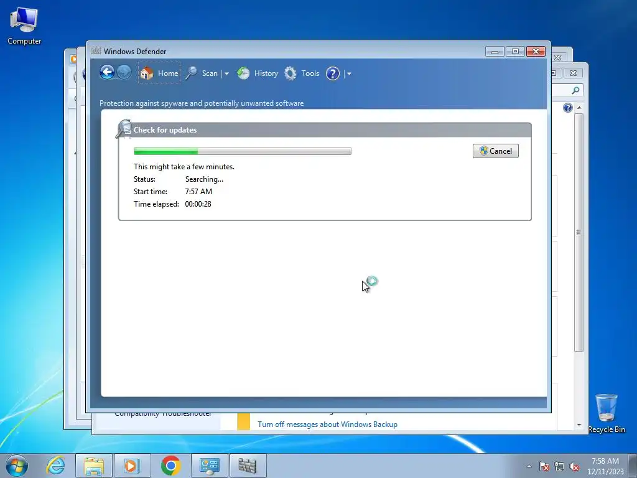The width and height of the screenshot is (637, 478).
Task: Click the help icon in the background window
Action: pos(568,107)
